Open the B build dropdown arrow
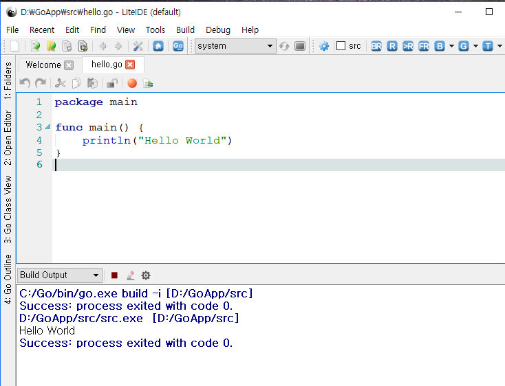 point(451,46)
